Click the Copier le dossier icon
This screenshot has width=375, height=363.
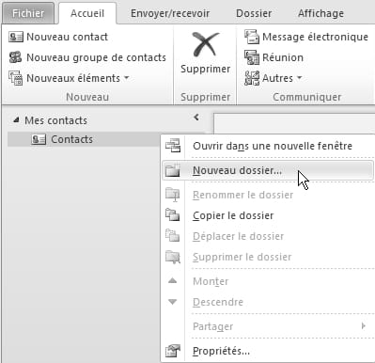pos(173,215)
